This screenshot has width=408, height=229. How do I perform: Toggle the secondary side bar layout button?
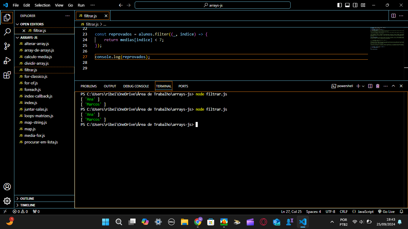point(355,5)
